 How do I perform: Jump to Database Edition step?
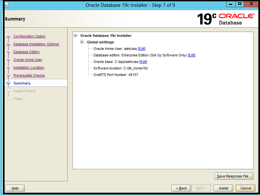[x=26, y=52]
